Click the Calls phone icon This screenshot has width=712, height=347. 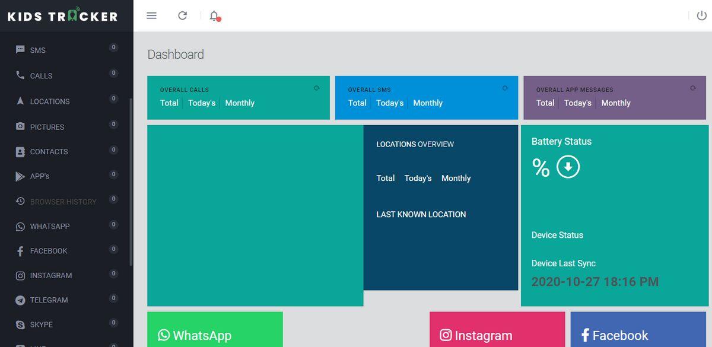[x=20, y=75]
